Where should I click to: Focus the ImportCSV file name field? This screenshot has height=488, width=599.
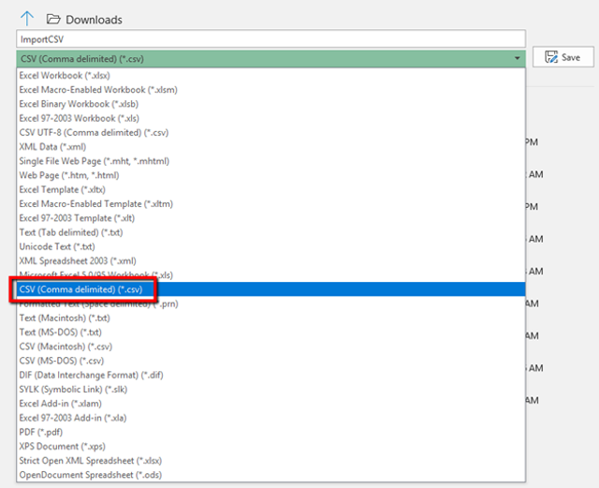270,39
